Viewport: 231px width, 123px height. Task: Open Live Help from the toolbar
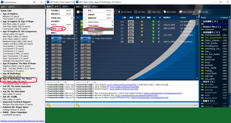pyautogui.click(x=203, y=12)
